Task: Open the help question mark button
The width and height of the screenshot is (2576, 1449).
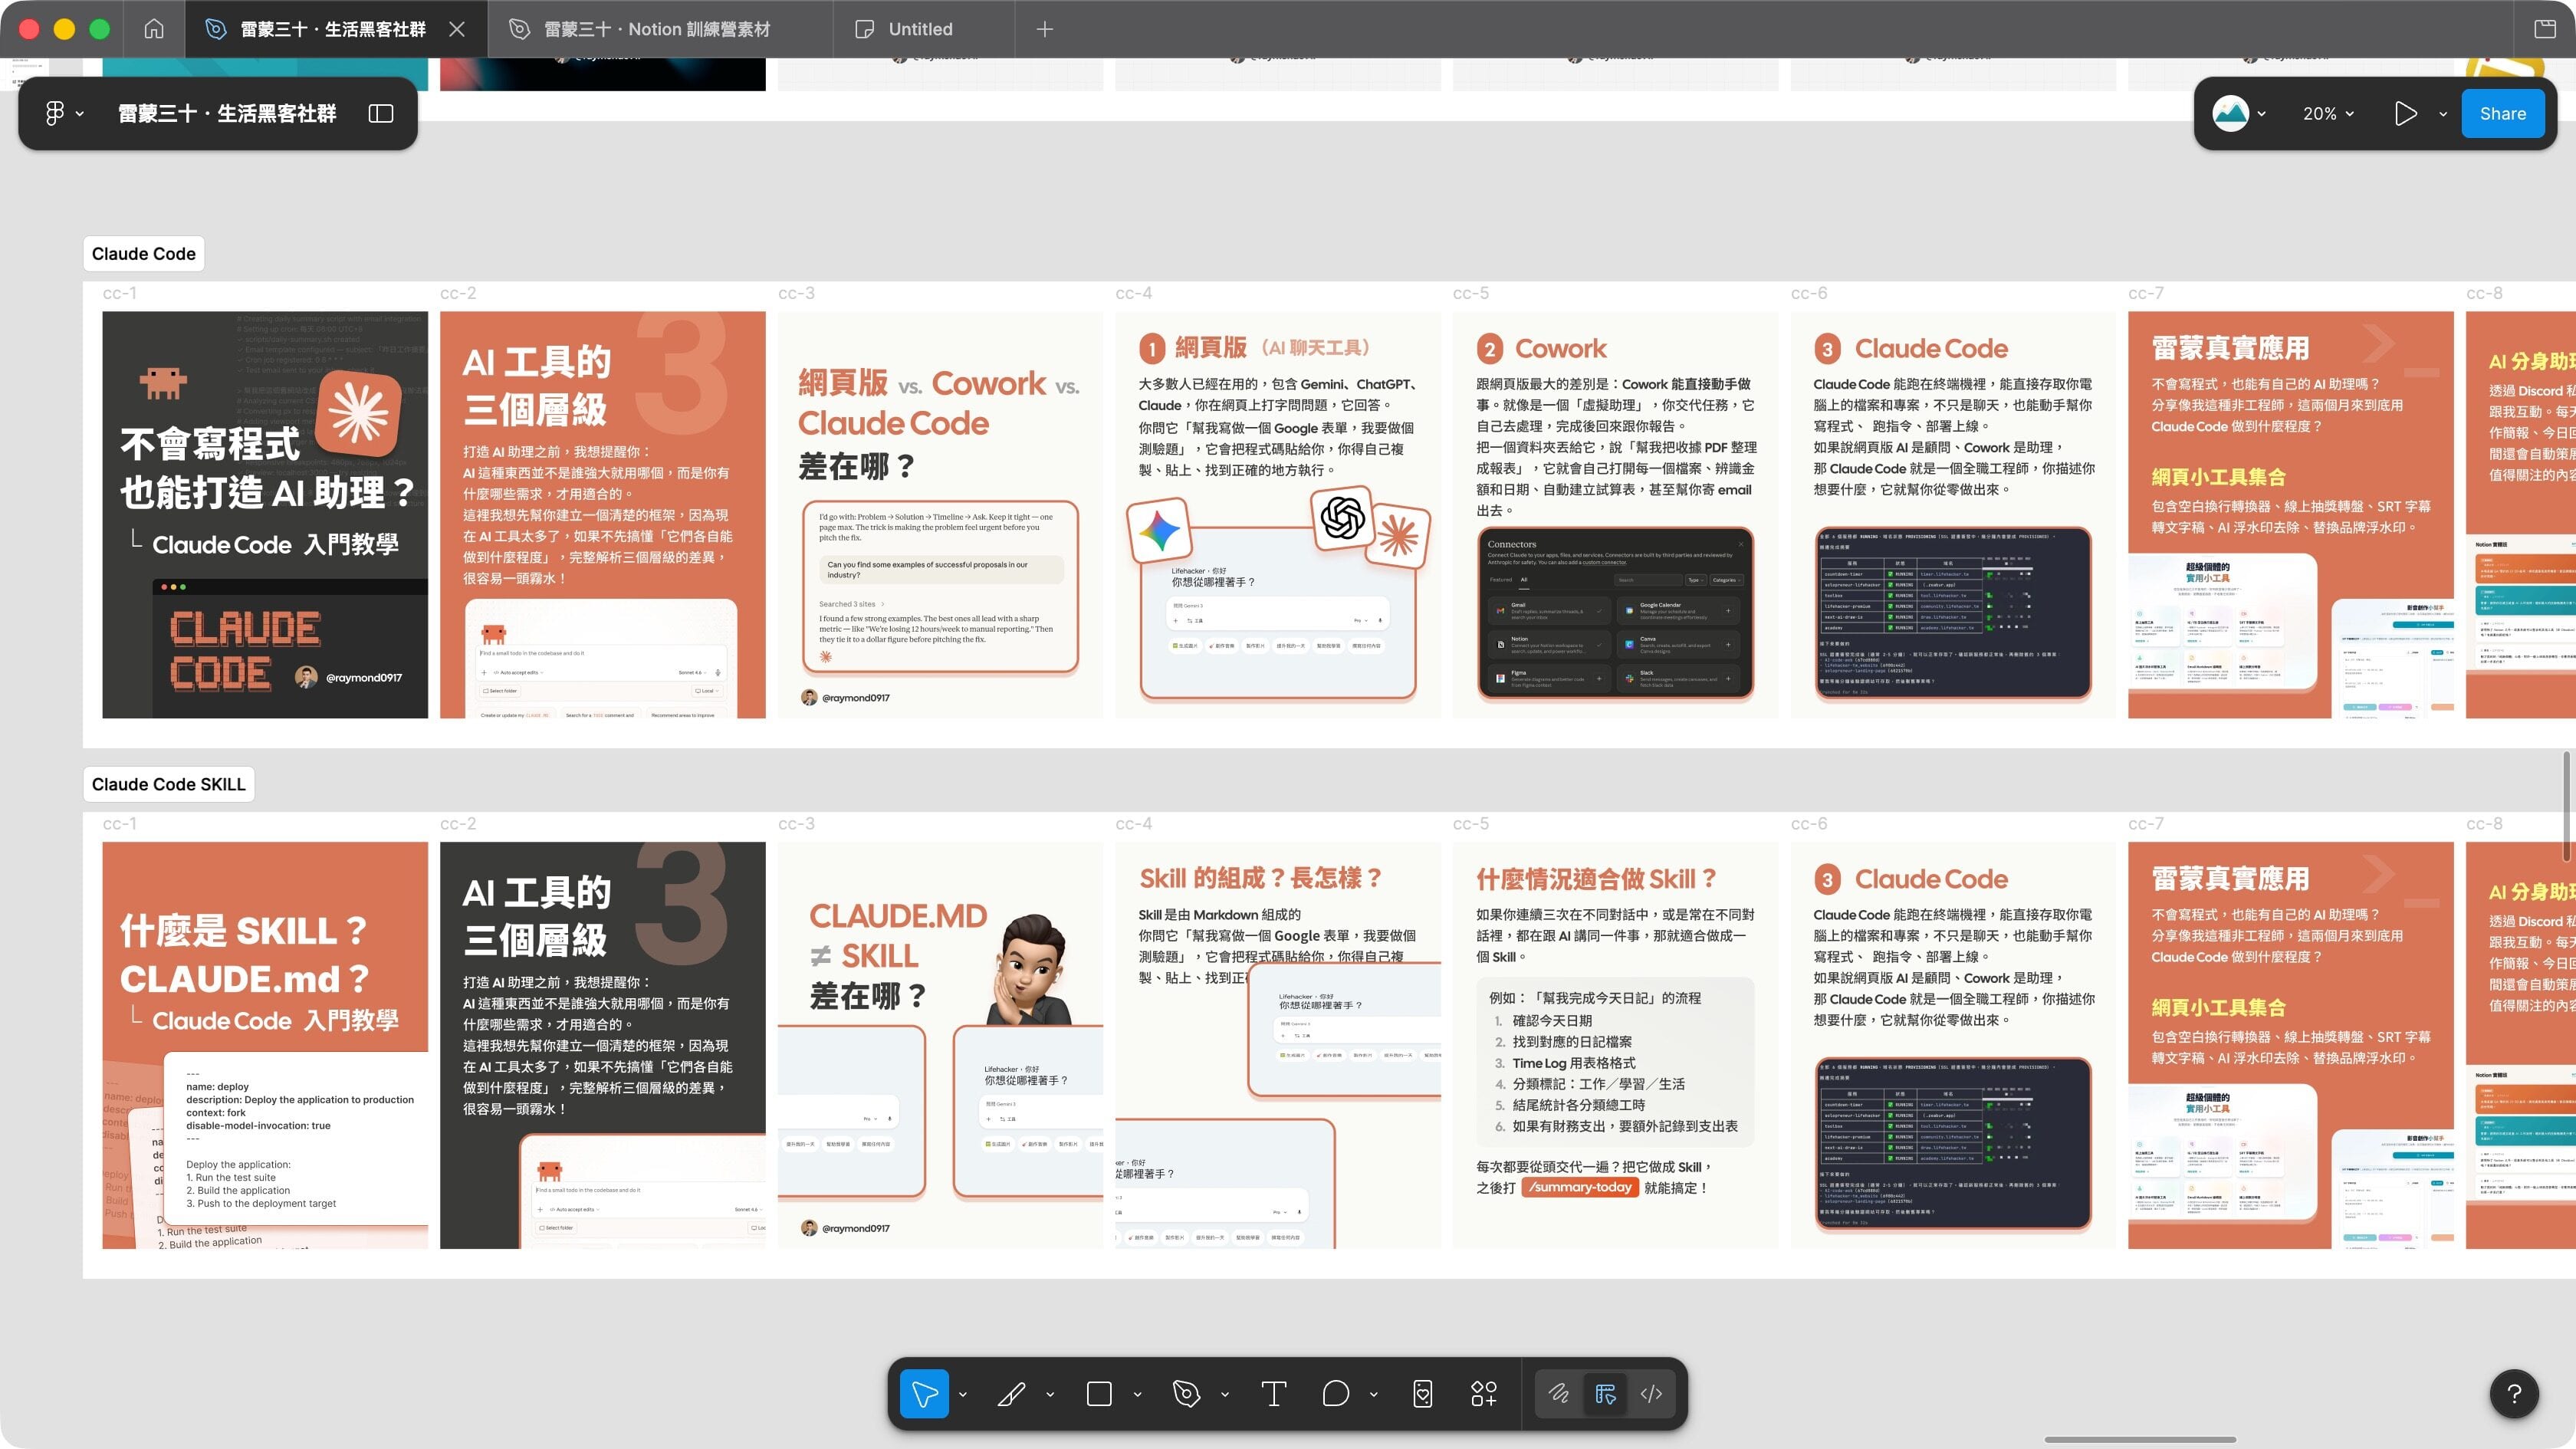Action: (2514, 1393)
